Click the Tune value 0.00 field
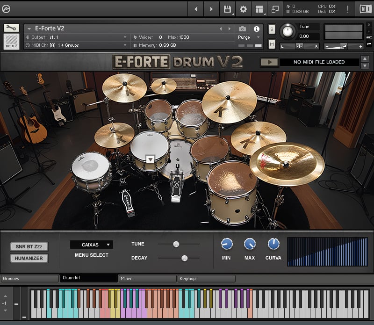The width and height of the screenshot is (374, 325). point(308,36)
